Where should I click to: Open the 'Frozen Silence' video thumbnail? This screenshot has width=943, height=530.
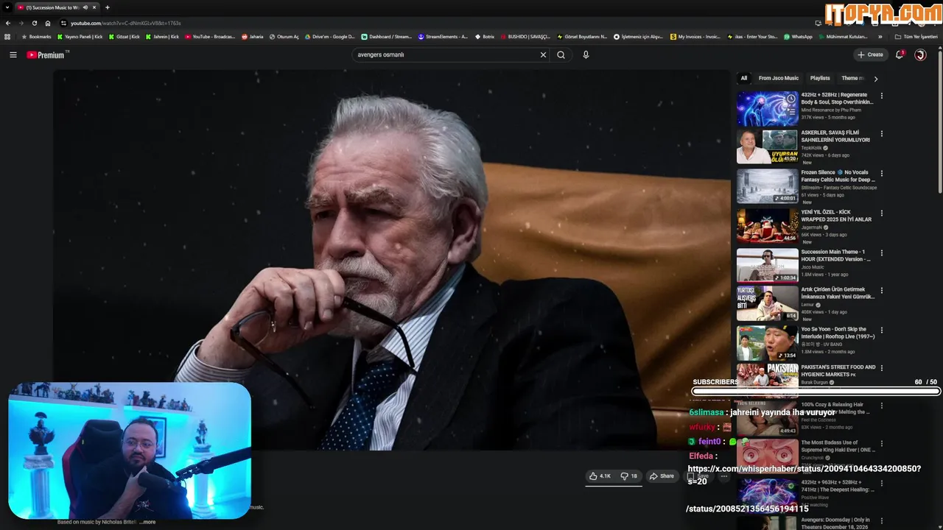[767, 186]
